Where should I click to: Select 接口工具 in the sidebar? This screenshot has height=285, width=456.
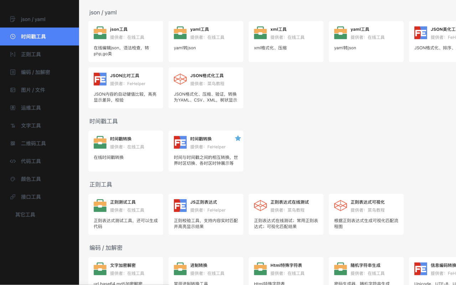coord(40,197)
